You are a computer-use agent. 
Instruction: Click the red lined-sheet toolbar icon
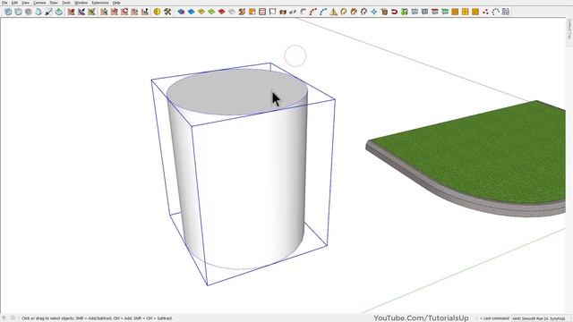(x=262, y=12)
